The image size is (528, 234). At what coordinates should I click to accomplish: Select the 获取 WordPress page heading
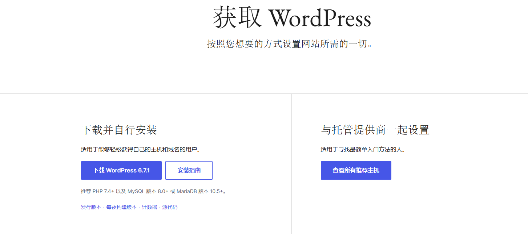click(x=292, y=17)
